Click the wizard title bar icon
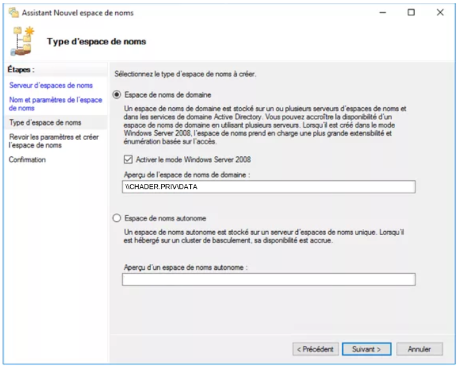The image size is (458, 370). pos(13,13)
